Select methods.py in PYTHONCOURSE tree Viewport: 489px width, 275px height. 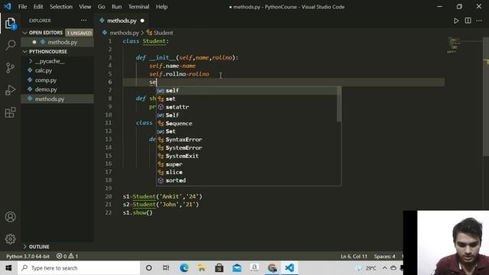(x=57, y=99)
